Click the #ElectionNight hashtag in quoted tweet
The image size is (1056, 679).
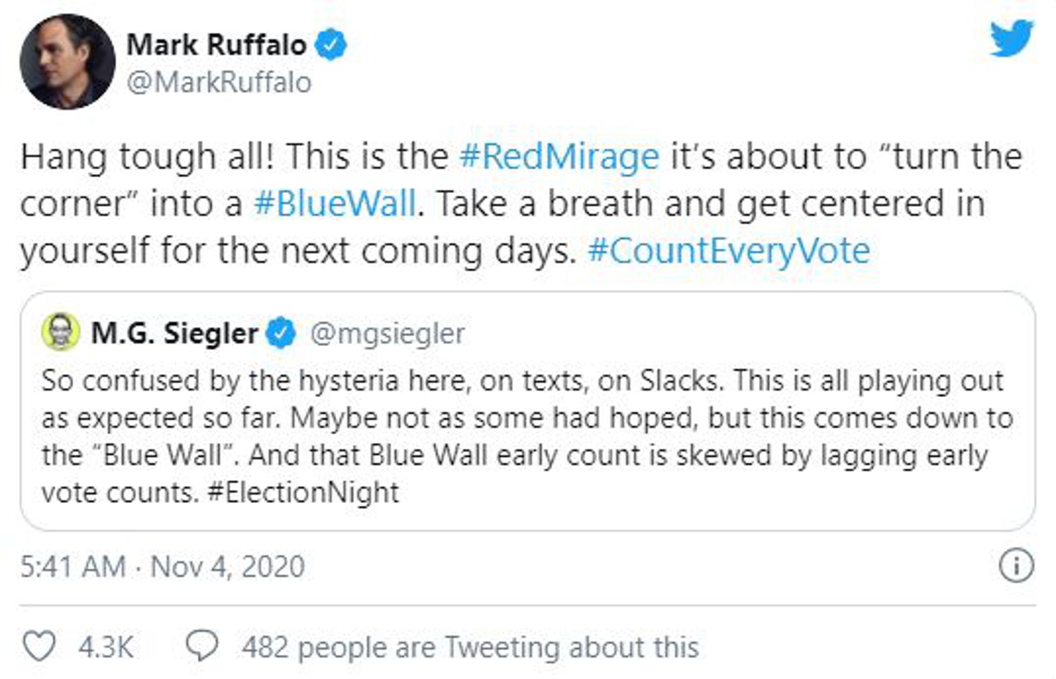tap(303, 492)
